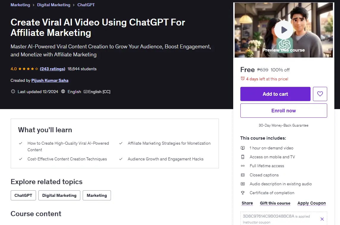Click the course preview thumbnail image
The image size is (340, 225).
(x=283, y=30)
